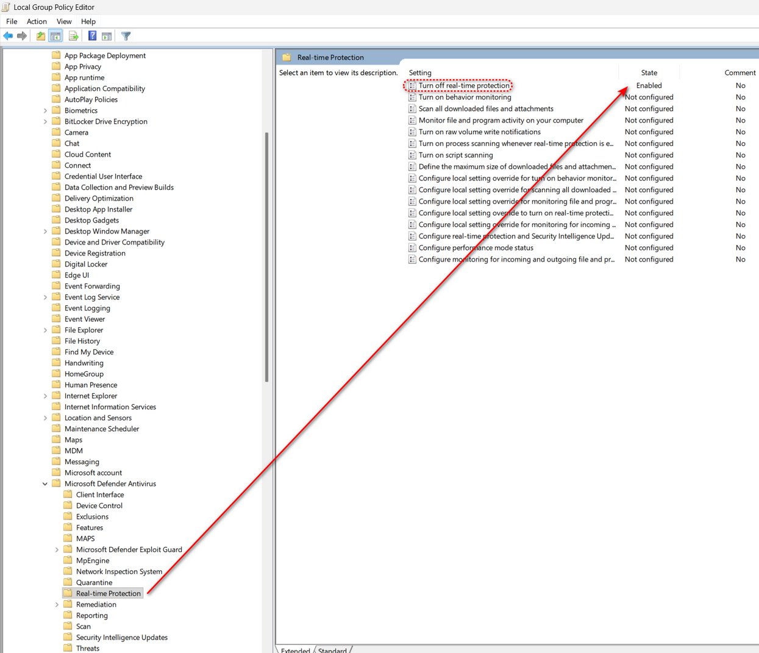This screenshot has height=653, width=759.
Task: Go up one level with the folder-arrow icon
Action: pyautogui.click(x=41, y=36)
